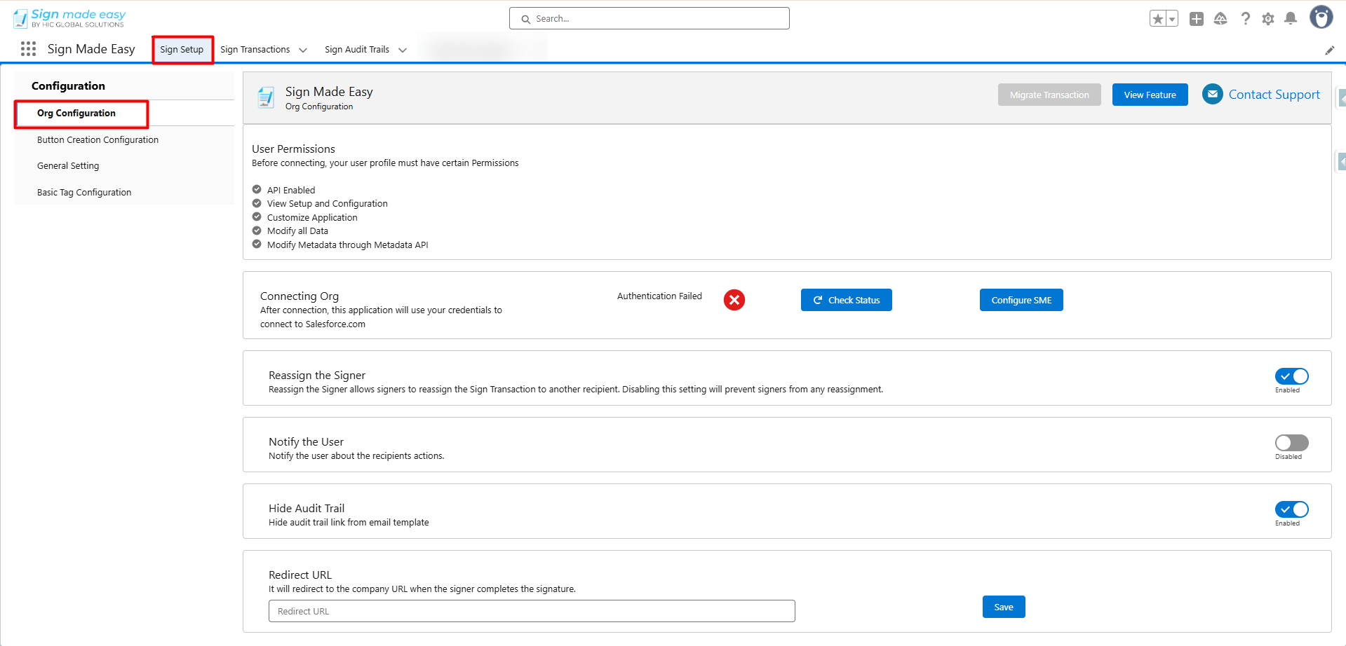Open the user profile avatar
Viewport: 1346px width, 646px height.
1321,18
